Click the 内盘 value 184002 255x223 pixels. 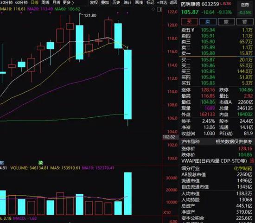(x=245, y=115)
